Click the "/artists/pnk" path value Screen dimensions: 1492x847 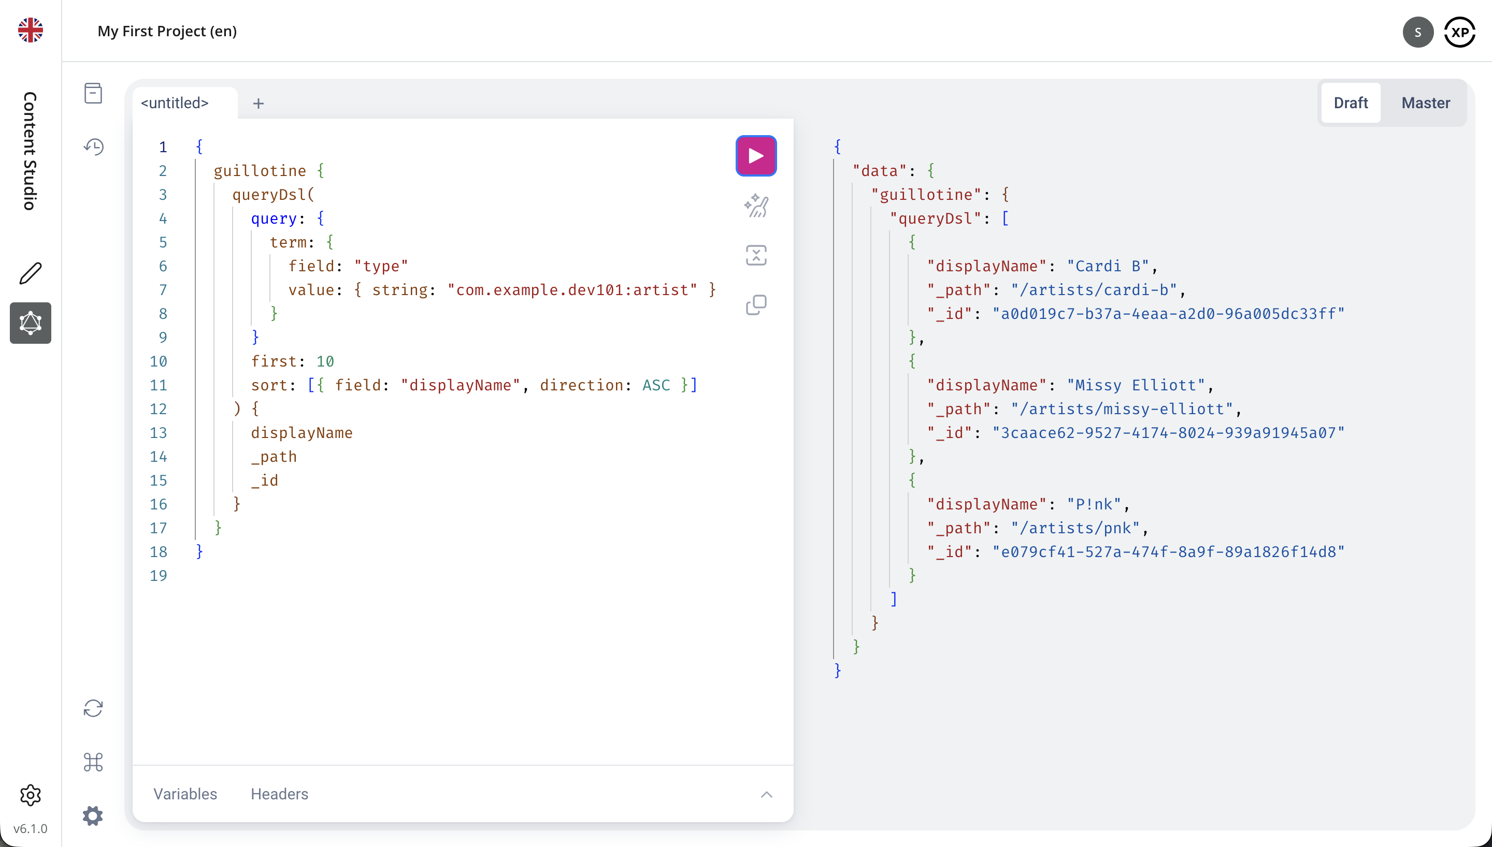click(1075, 528)
